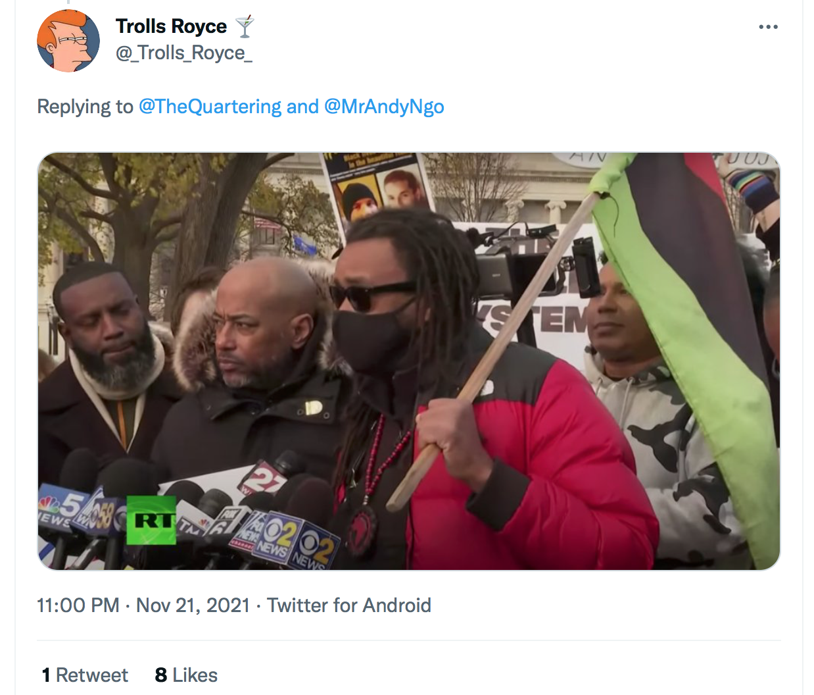This screenshot has height=695, width=814.
Task: Click the Twitter for Android source label
Action: [349, 605]
